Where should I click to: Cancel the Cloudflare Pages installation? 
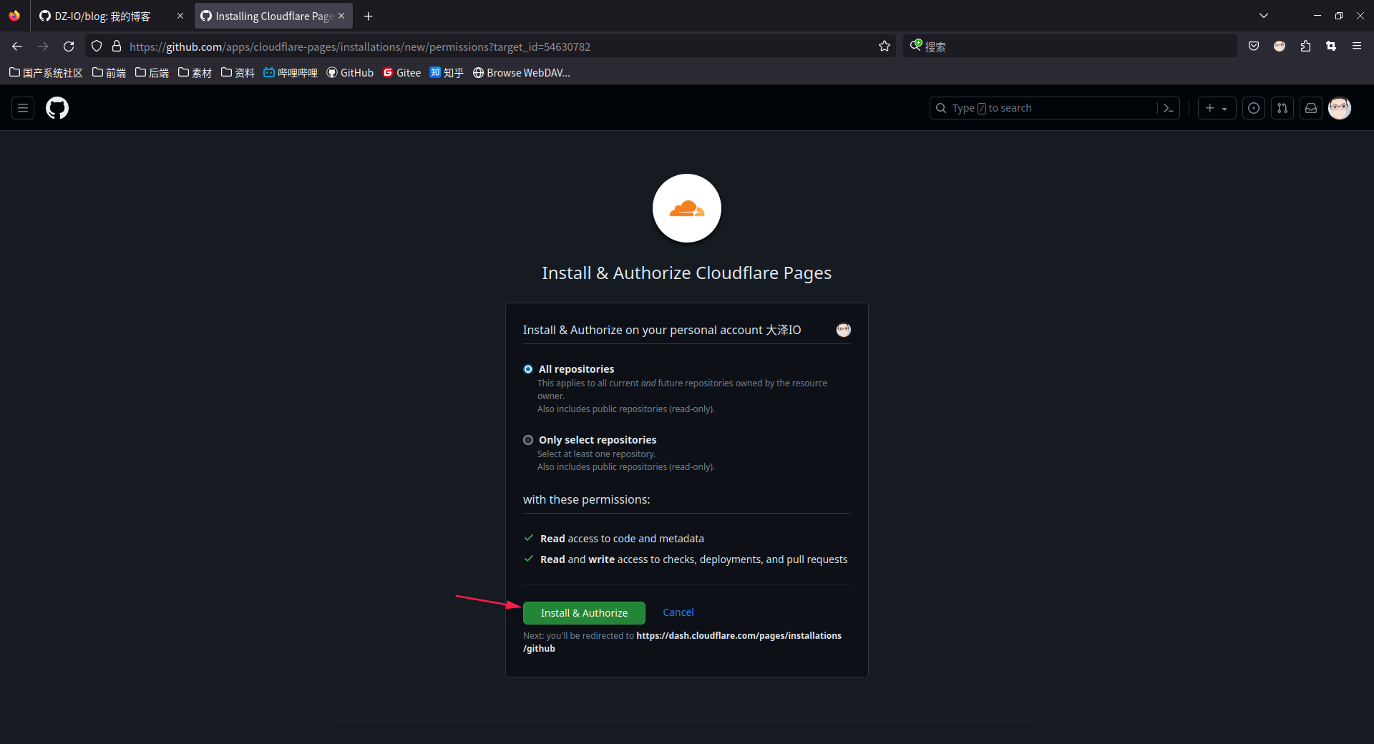[678, 612]
